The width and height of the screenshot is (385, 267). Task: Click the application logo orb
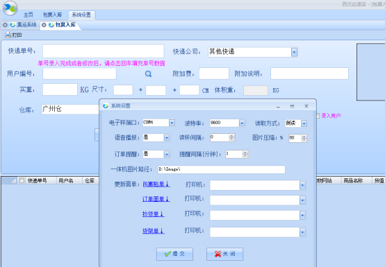10,8
